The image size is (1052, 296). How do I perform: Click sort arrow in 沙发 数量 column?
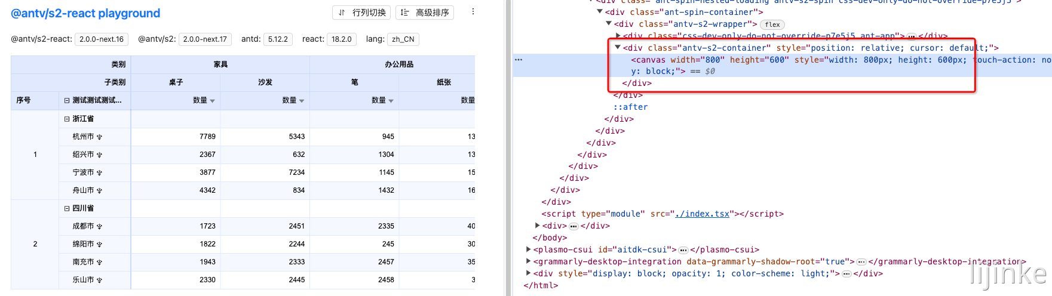302,101
